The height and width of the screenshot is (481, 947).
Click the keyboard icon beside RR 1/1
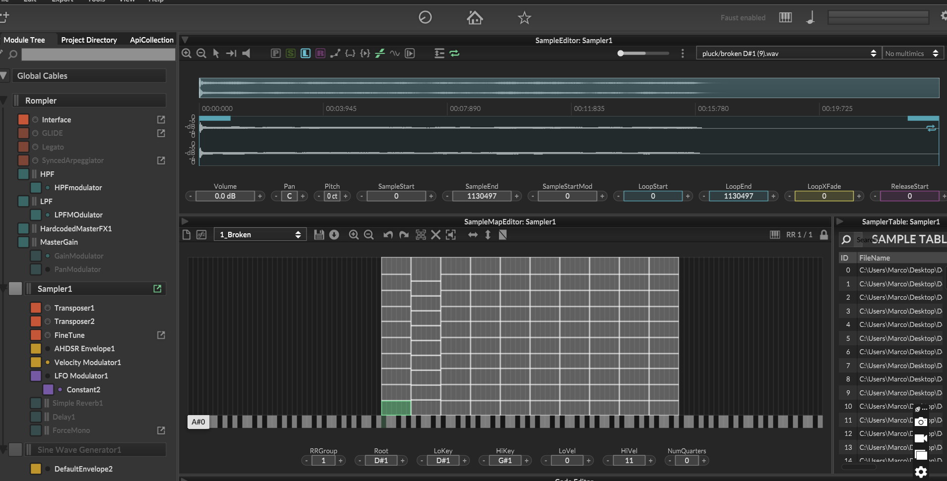(x=775, y=234)
